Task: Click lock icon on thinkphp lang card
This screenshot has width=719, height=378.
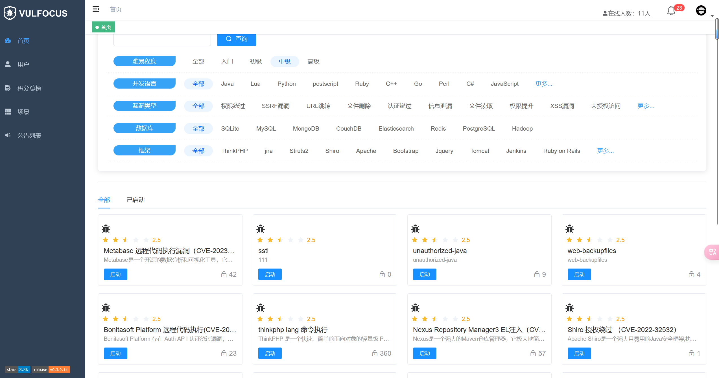Action: 375,353
